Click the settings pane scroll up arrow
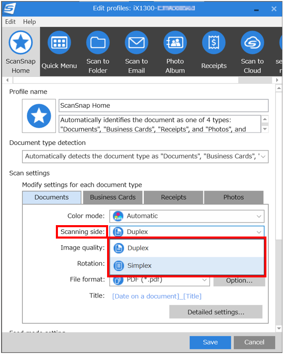This screenshot has width=284, height=354. pyautogui.click(x=279, y=88)
